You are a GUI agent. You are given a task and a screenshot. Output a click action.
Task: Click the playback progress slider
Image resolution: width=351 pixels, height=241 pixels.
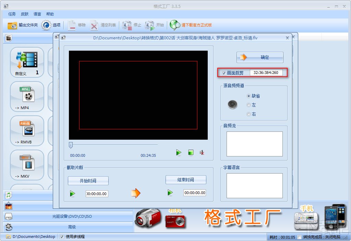pyautogui.click(x=71, y=145)
